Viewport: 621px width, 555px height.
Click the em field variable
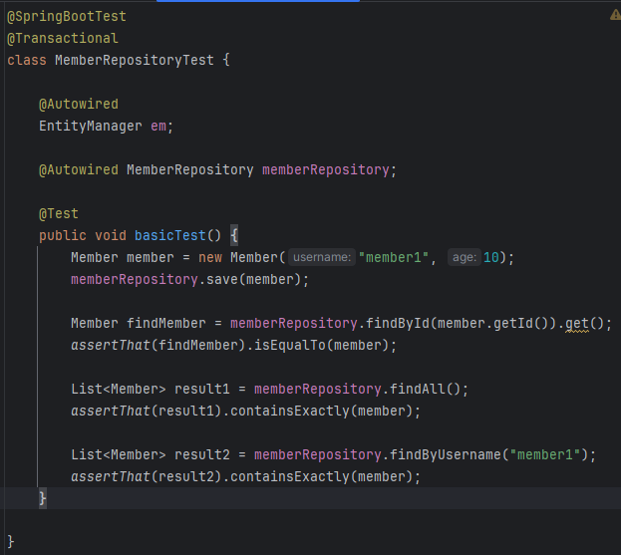(x=158, y=127)
